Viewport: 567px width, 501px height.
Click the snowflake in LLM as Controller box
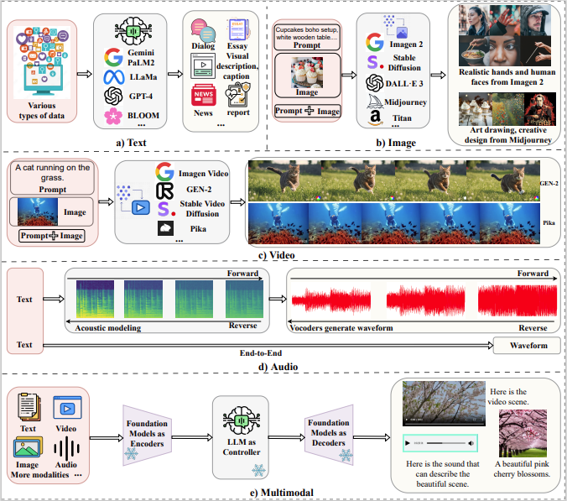258,470
